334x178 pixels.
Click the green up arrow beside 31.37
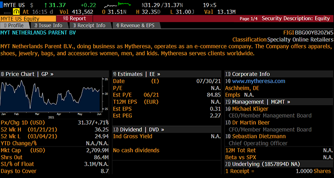(x=46, y=5)
